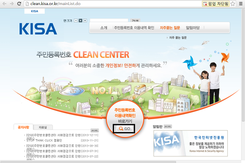The height and width of the screenshot is (163, 245).
Task: Decrease screen size with the minus icon
Action: pos(76,20)
